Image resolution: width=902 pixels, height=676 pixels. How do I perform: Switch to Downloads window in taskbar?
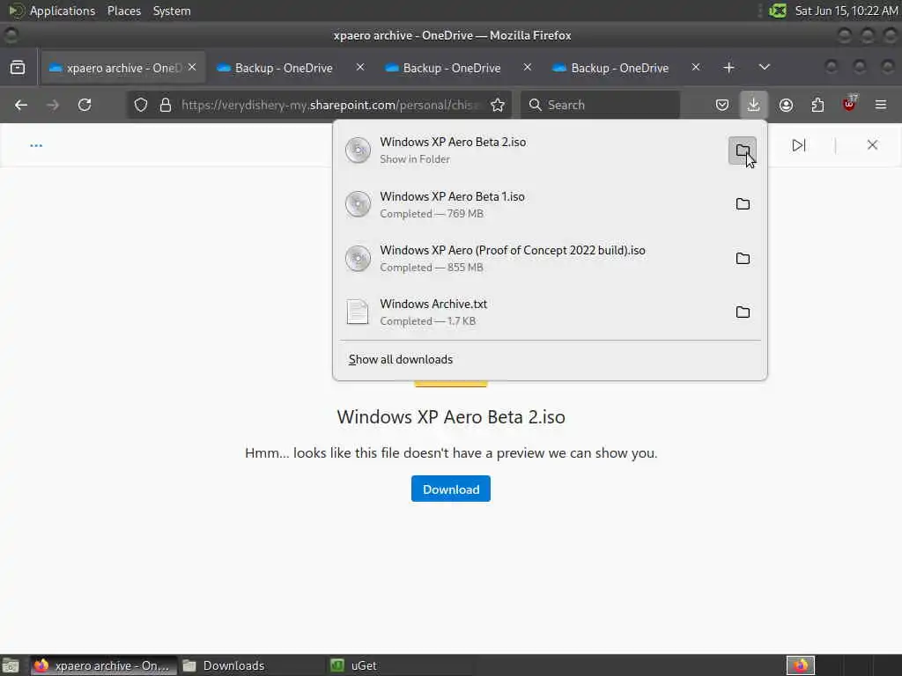[251, 665]
